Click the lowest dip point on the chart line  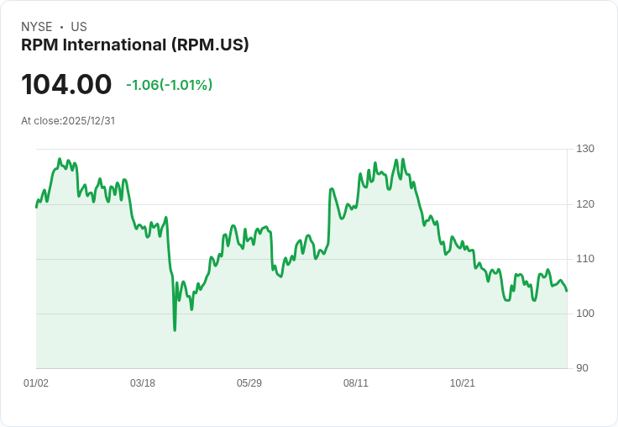click(175, 330)
